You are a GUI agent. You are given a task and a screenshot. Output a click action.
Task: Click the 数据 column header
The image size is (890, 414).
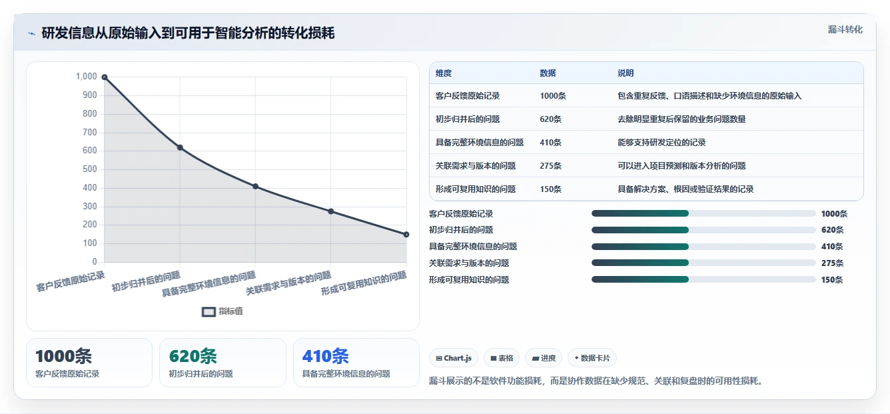pos(548,73)
